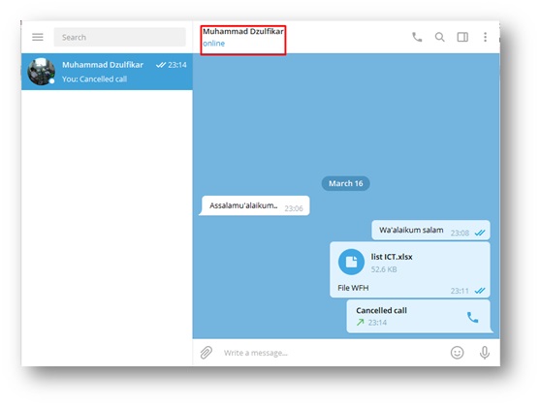Open Muhammad Dzulfikar's profile picture
Screen dimensions: 541x407
pos(42,72)
